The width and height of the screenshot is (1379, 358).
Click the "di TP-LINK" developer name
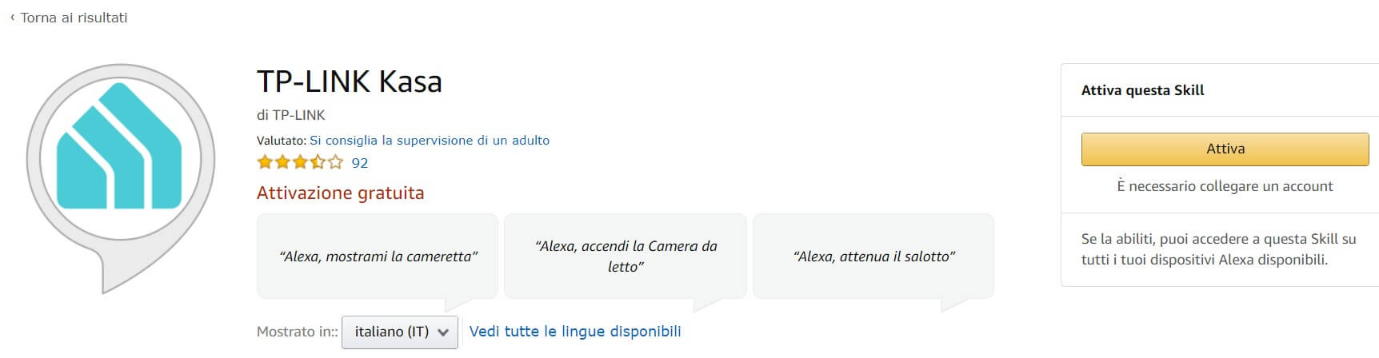[x=291, y=115]
